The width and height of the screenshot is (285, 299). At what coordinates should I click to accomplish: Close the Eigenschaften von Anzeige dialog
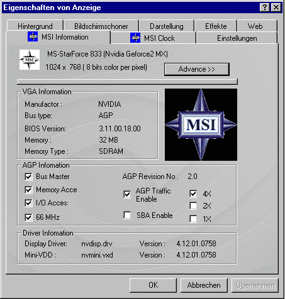pyautogui.click(x=276, y=8)
